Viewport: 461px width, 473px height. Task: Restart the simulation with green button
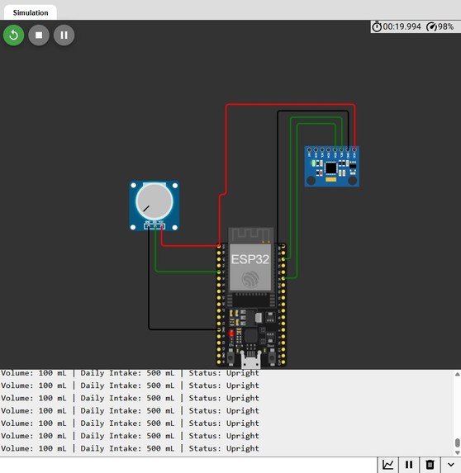coord(13,35)
